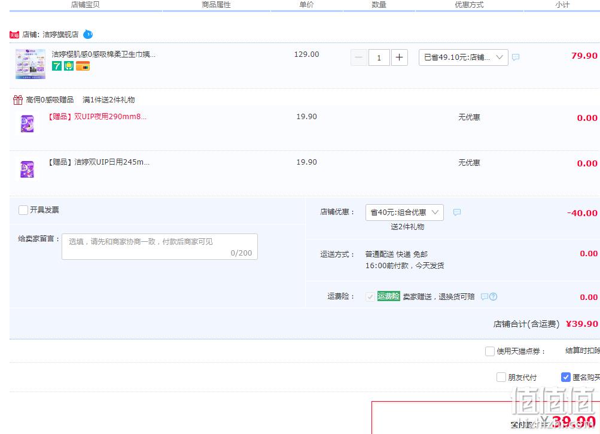
Task: Enable the 开具发票 invoice checkbox
Action: coord(23,210)
